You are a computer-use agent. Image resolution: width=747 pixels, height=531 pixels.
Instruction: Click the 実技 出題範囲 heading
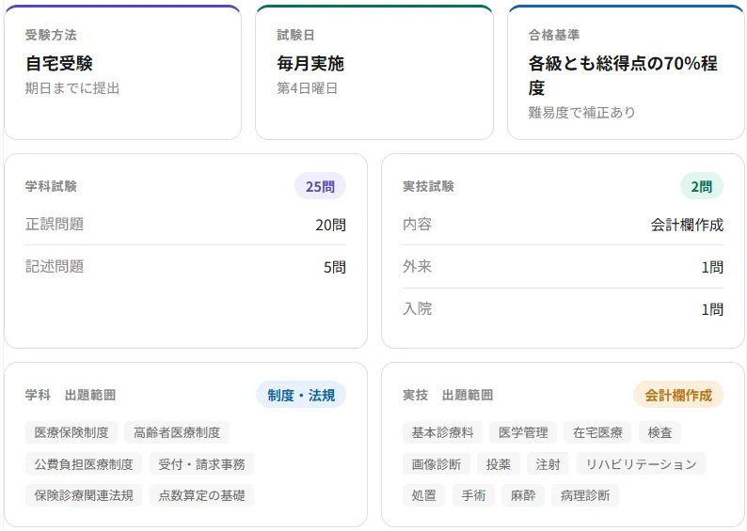click(448, 395)
